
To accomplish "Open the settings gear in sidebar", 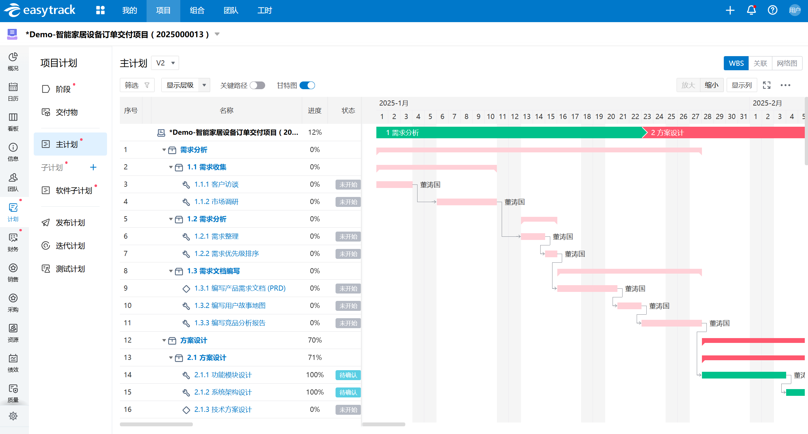I will tap(13, 416).
